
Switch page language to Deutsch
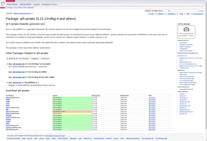pyautogui.click(x=30, y=138)
